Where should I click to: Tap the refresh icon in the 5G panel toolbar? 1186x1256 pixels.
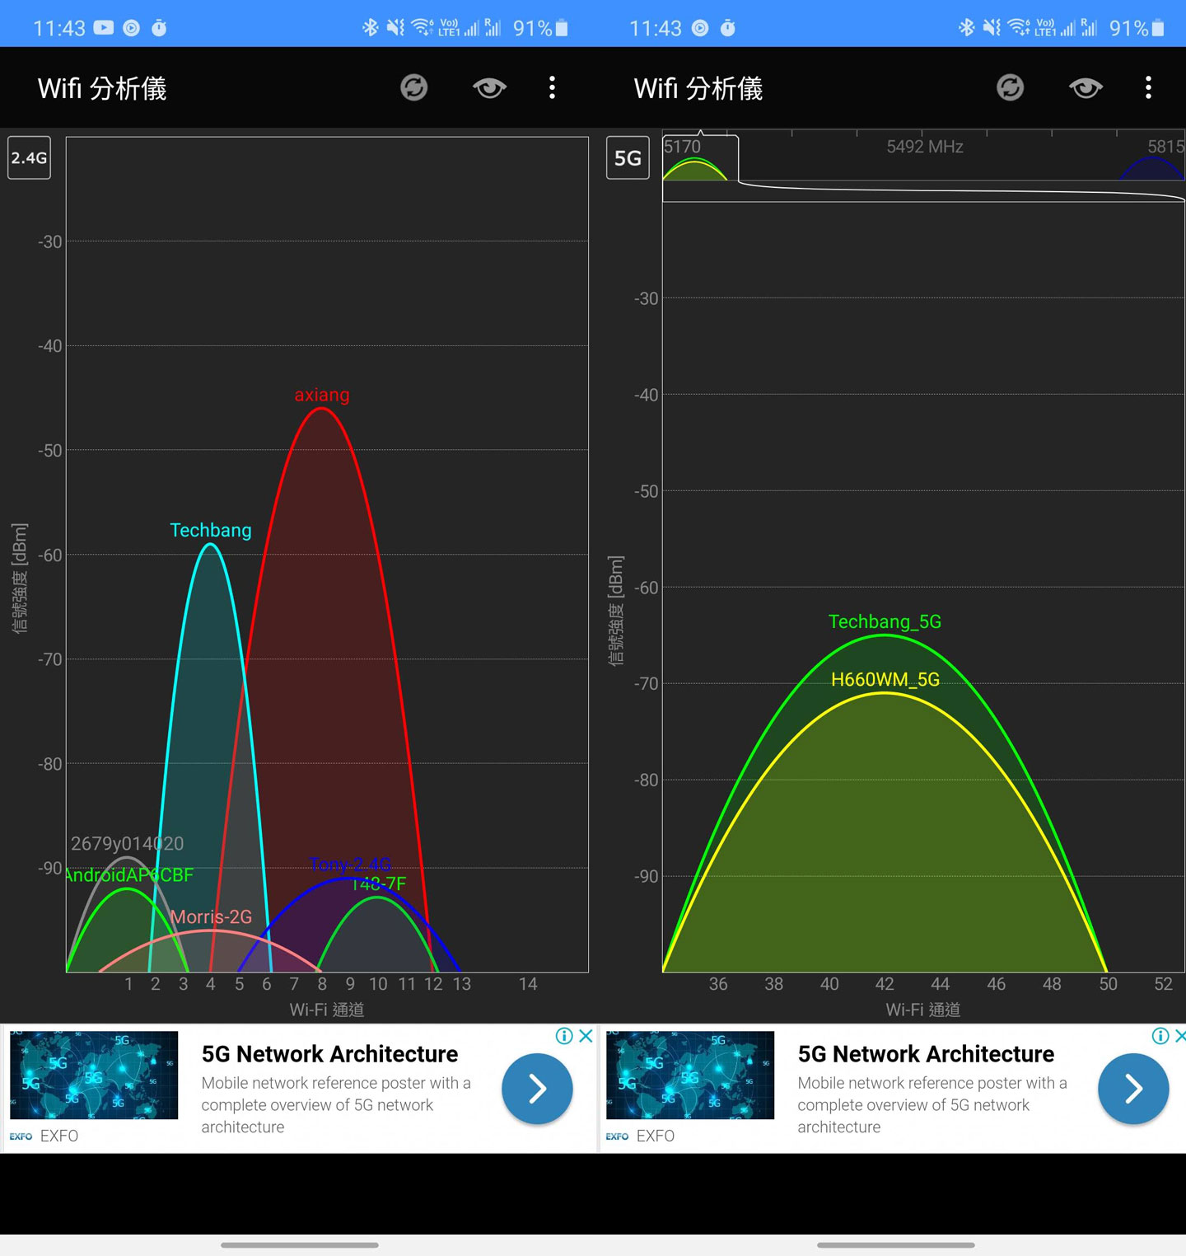tap(1011, 87)
